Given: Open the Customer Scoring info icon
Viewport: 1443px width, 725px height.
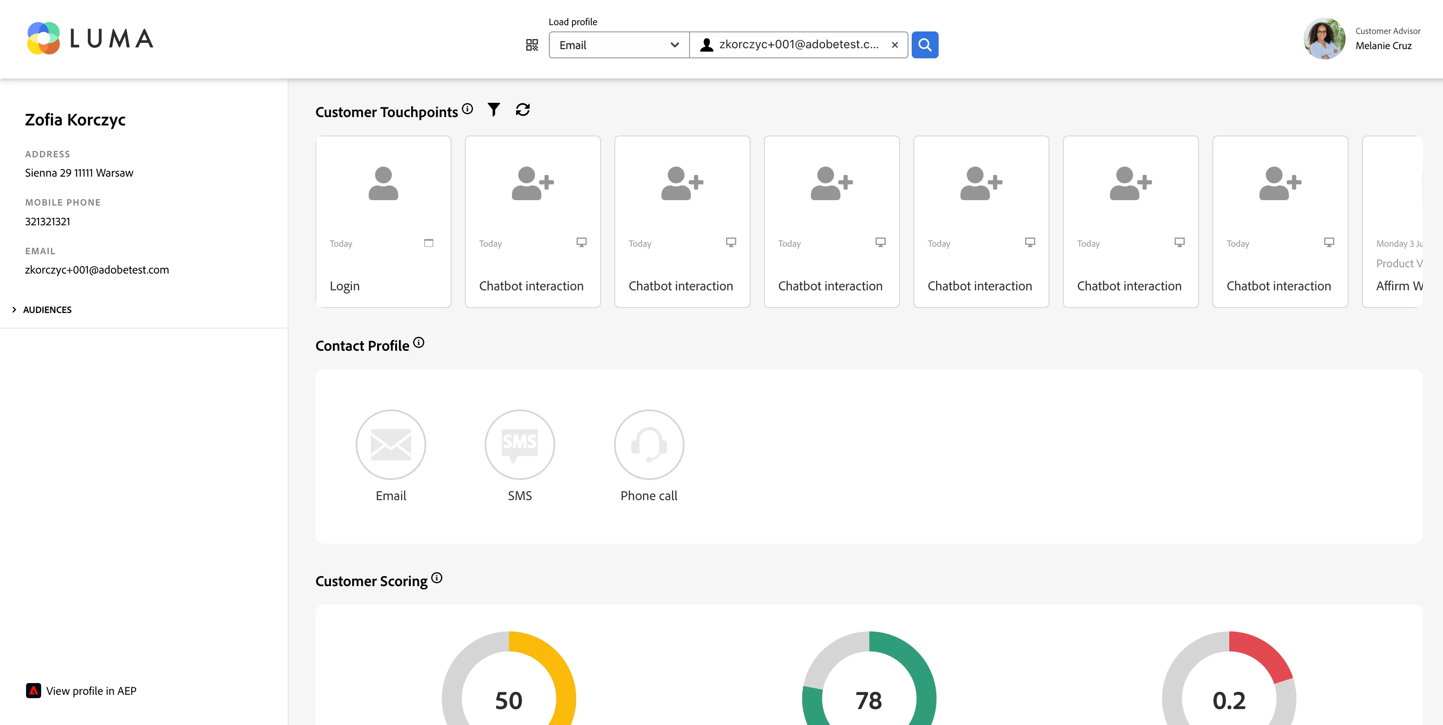Looking at the screenshot, I should tap(436, 578).
